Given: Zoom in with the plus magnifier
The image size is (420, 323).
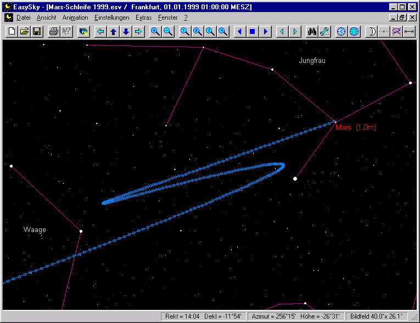Looking at the screenshot, I should [x=155, y=32].
